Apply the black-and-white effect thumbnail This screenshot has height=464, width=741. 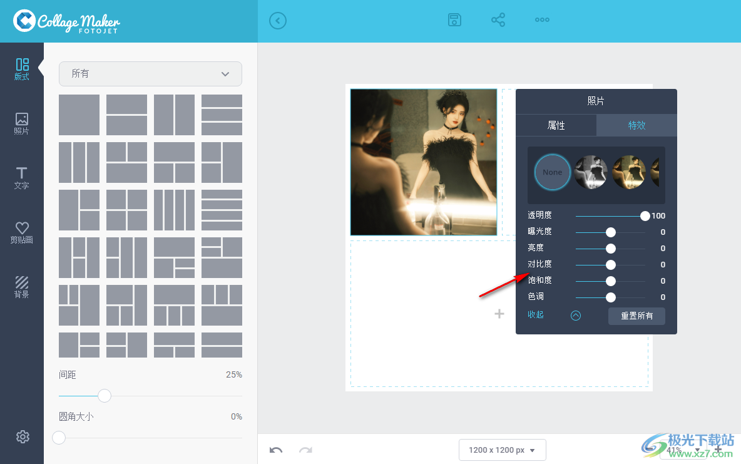(591, 172)
